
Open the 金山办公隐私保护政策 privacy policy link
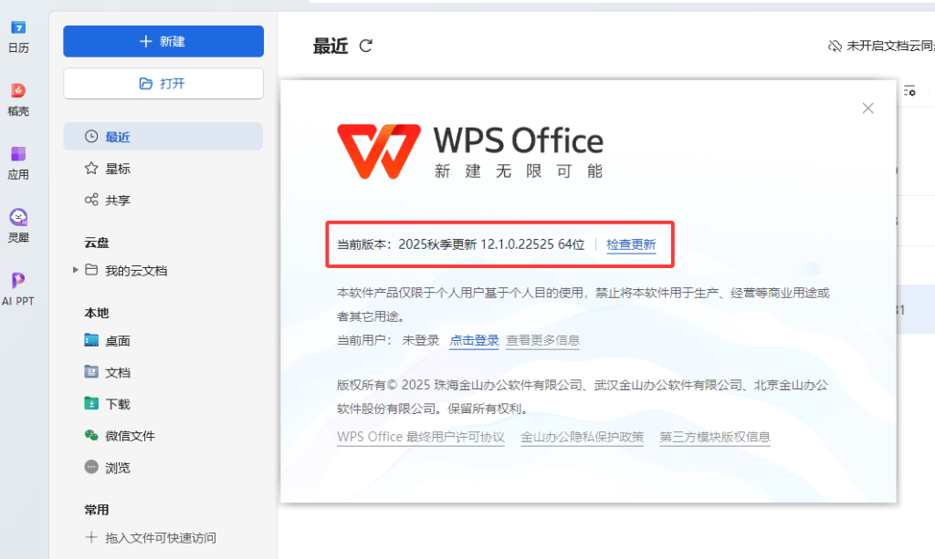click(x=582, y=437)
